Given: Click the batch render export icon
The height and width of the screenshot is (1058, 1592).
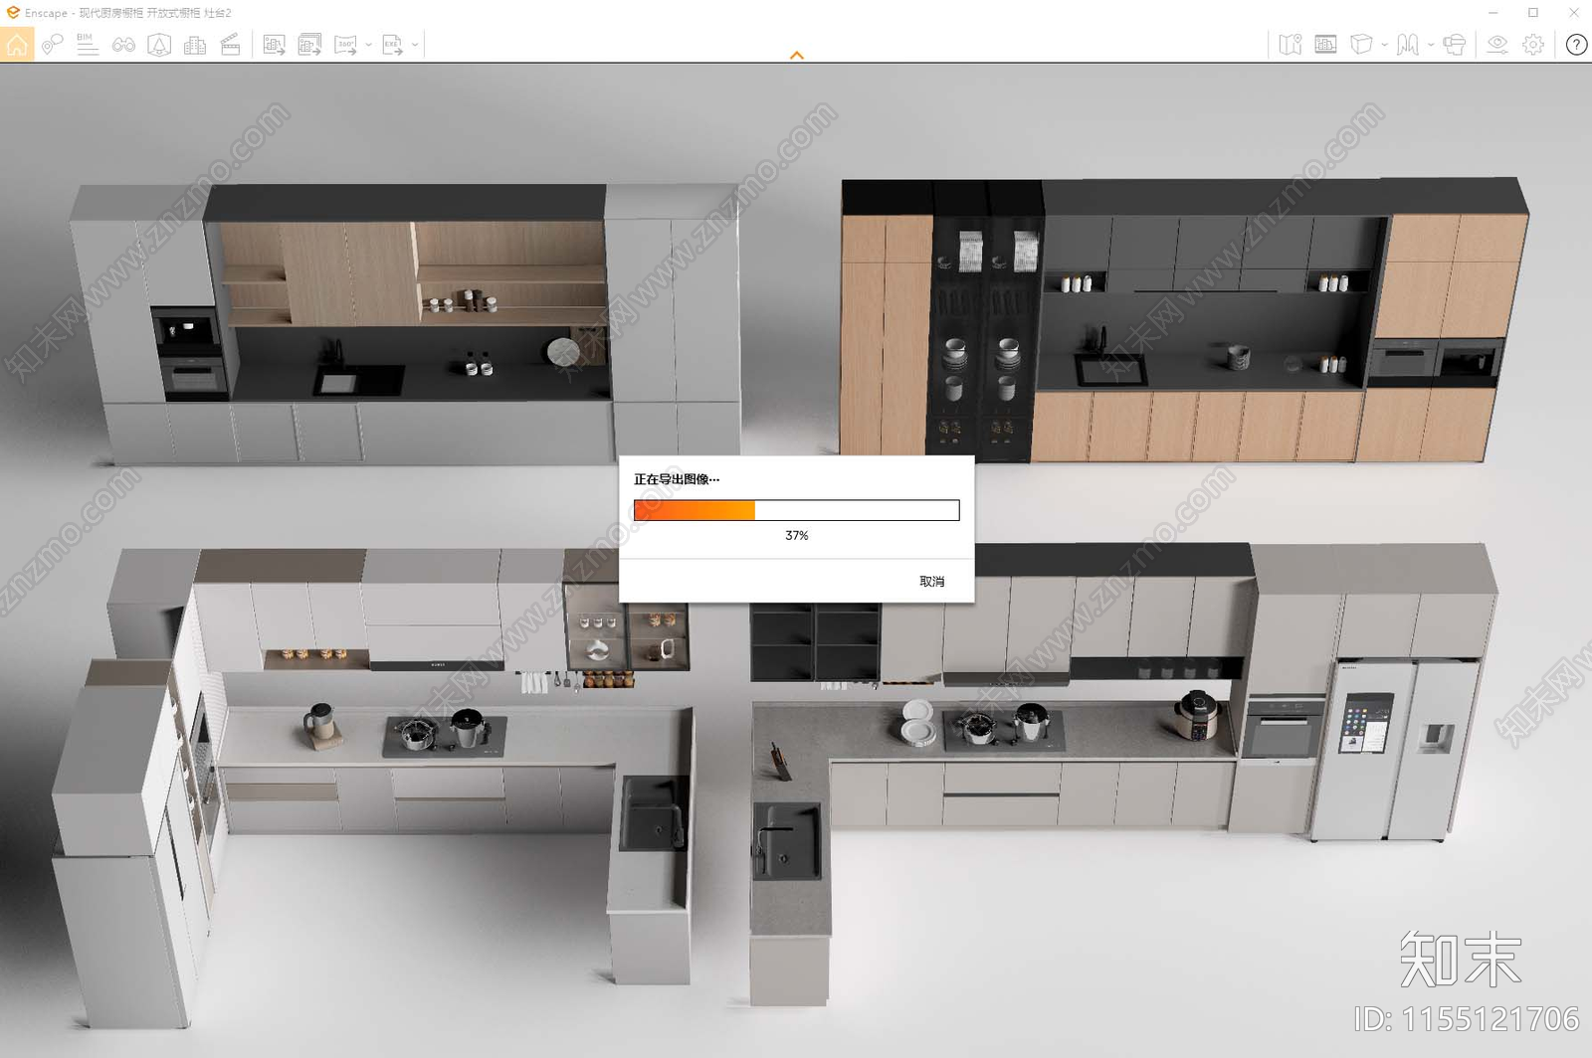Looking at the screenshot, I should 309,45.
